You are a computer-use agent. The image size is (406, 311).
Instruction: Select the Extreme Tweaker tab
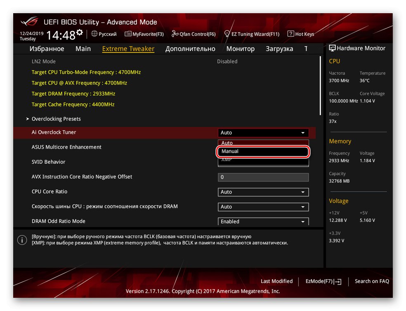128,49
